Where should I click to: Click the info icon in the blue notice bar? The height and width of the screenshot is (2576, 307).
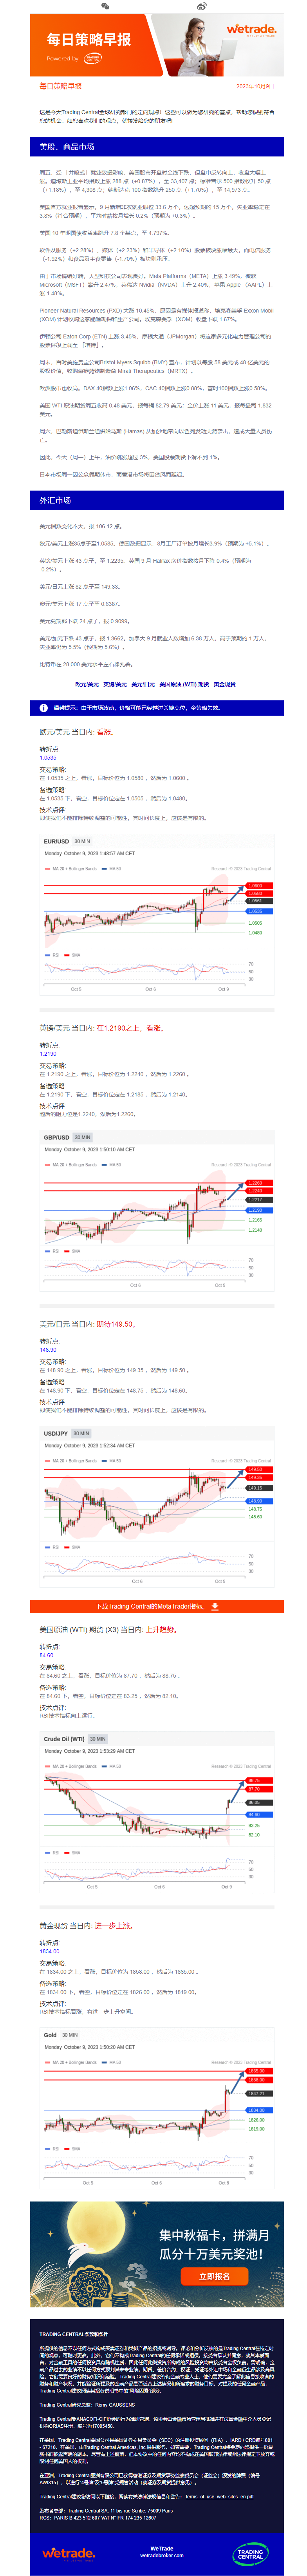click(x=44, y=707)
